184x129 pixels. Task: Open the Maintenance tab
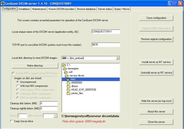(x=39, y=9)
